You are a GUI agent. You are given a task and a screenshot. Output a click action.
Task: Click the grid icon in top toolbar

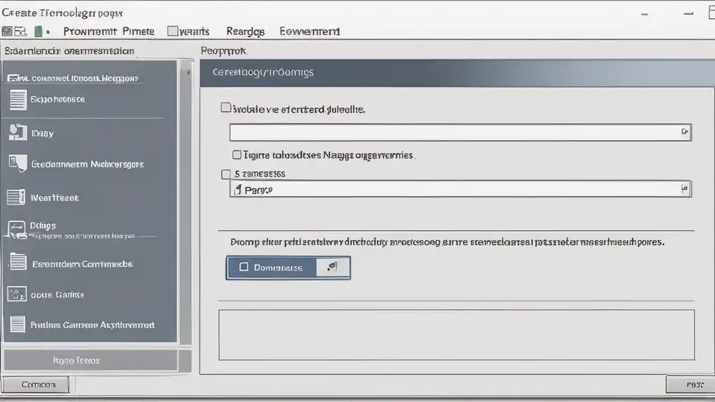point(7,31)
